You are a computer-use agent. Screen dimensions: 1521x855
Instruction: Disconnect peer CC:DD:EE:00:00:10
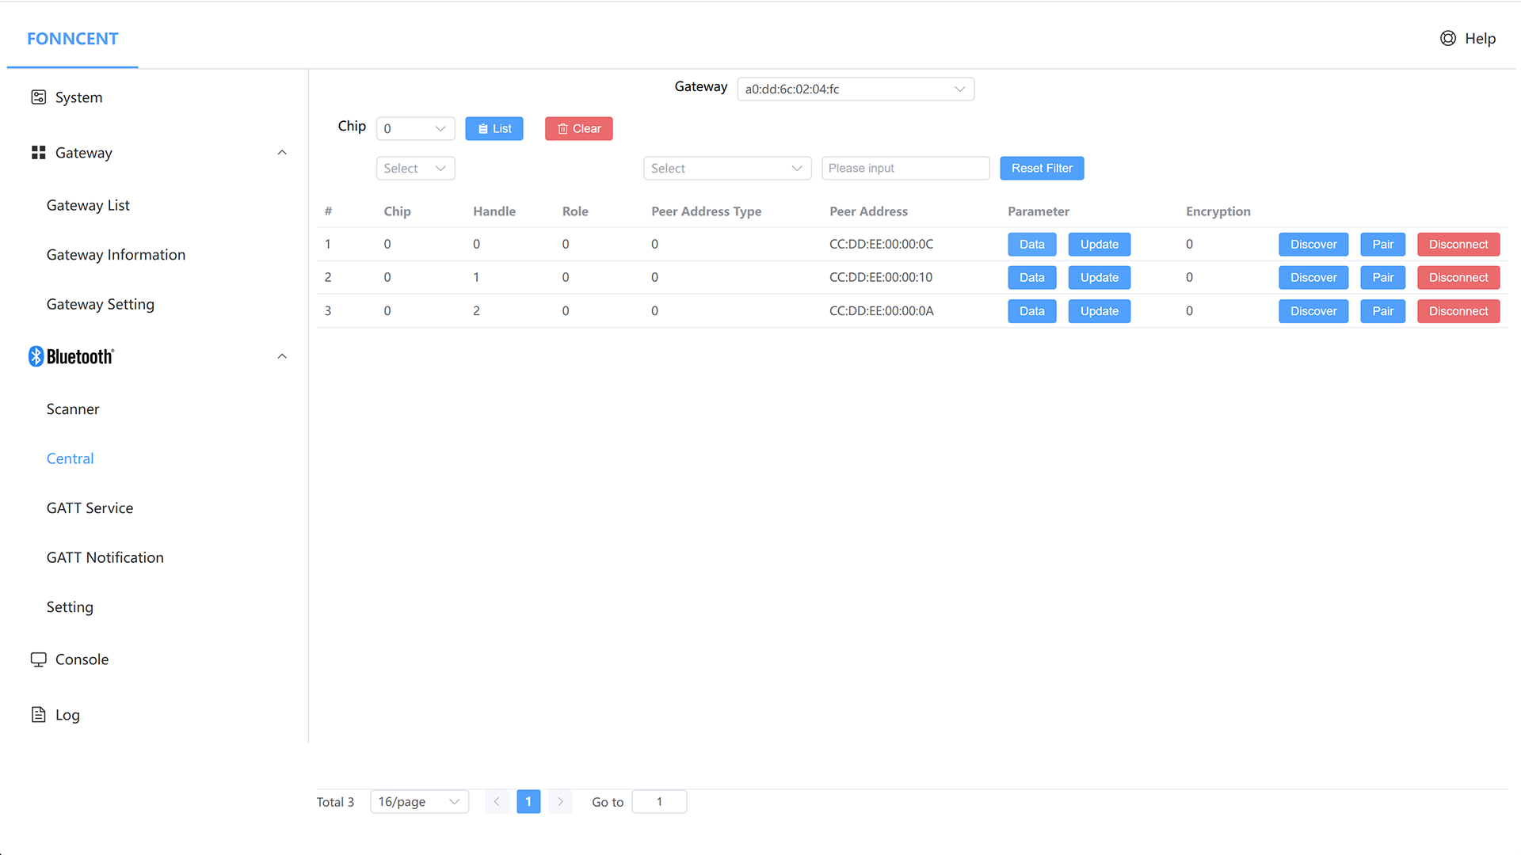(x=1458, y=278)
